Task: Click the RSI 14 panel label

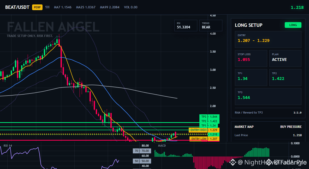Action: (x=8, y=146)
